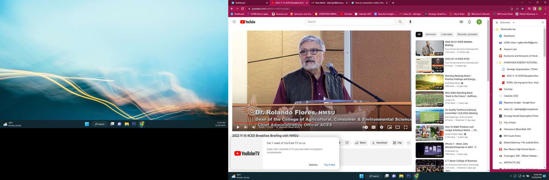This screenshot has width=549, height=180.
Task: Play the video with the player's play button
Action: pyautogui.click(x=238, y=127)
